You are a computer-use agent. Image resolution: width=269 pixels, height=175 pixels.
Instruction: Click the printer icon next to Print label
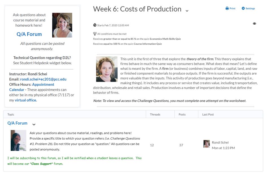pyautogui.click(x=227, y=8)
